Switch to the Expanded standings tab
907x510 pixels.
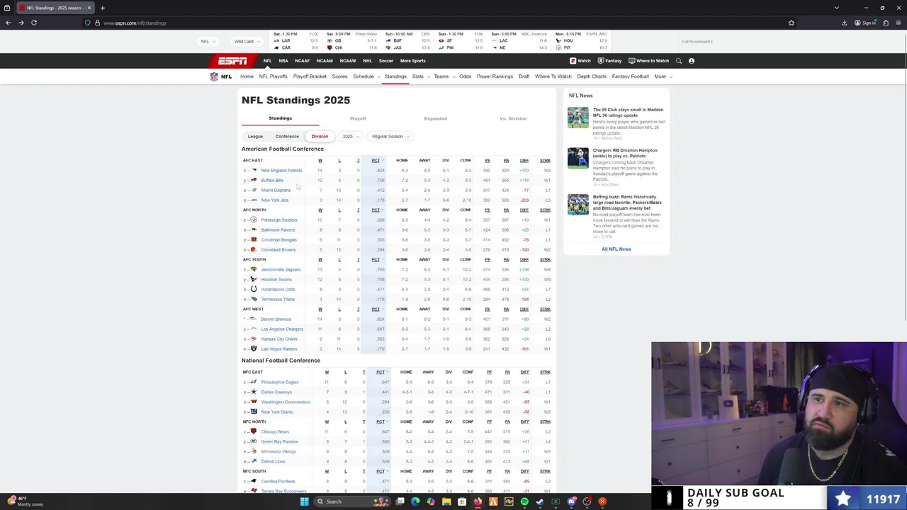tap(435, 118)
